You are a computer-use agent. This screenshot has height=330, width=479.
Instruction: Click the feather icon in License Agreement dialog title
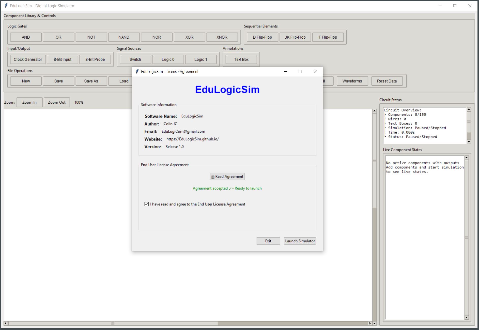[137, 71]
